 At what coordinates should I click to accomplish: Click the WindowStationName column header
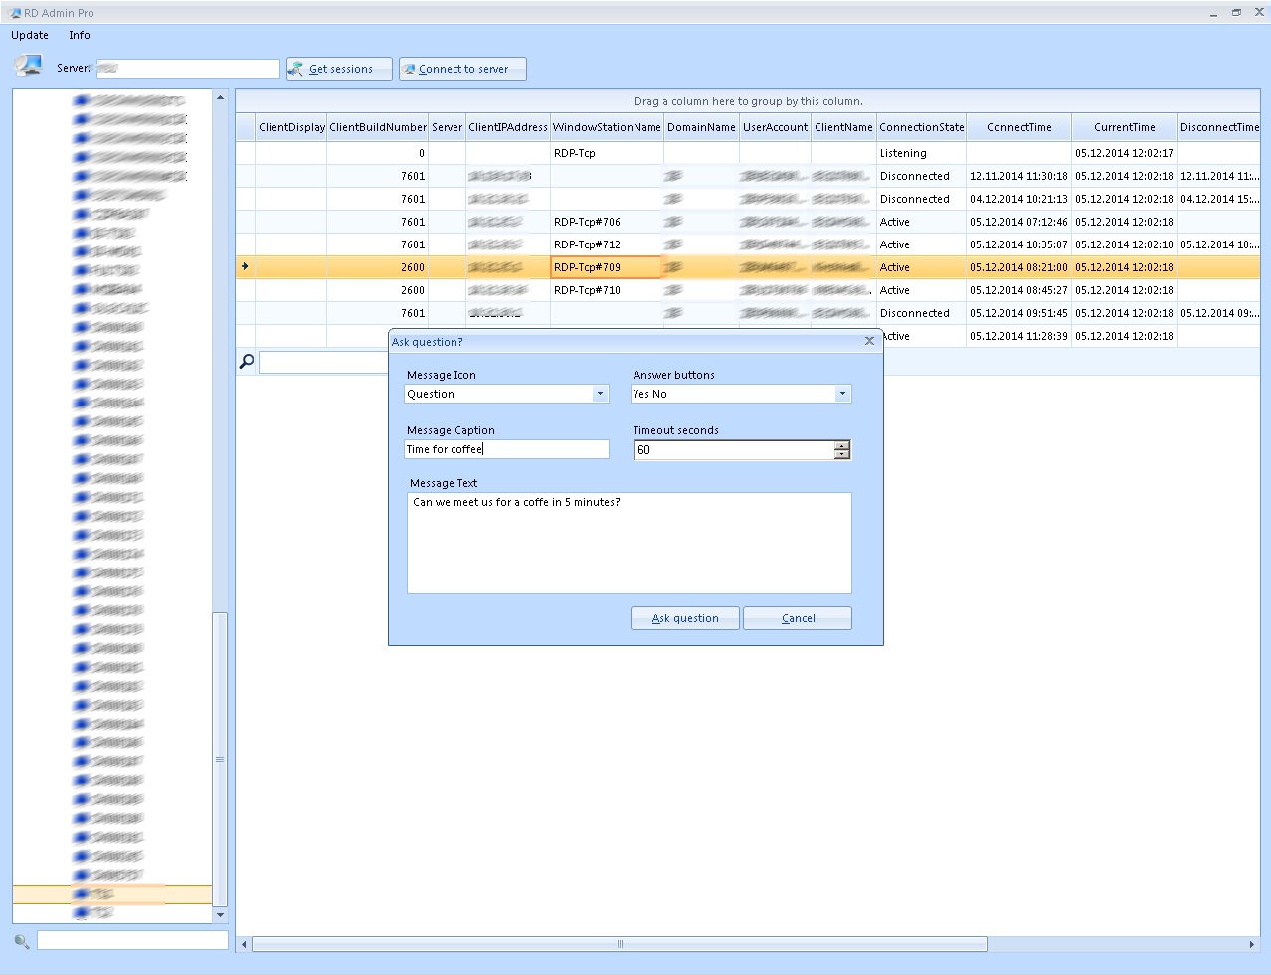607,127
